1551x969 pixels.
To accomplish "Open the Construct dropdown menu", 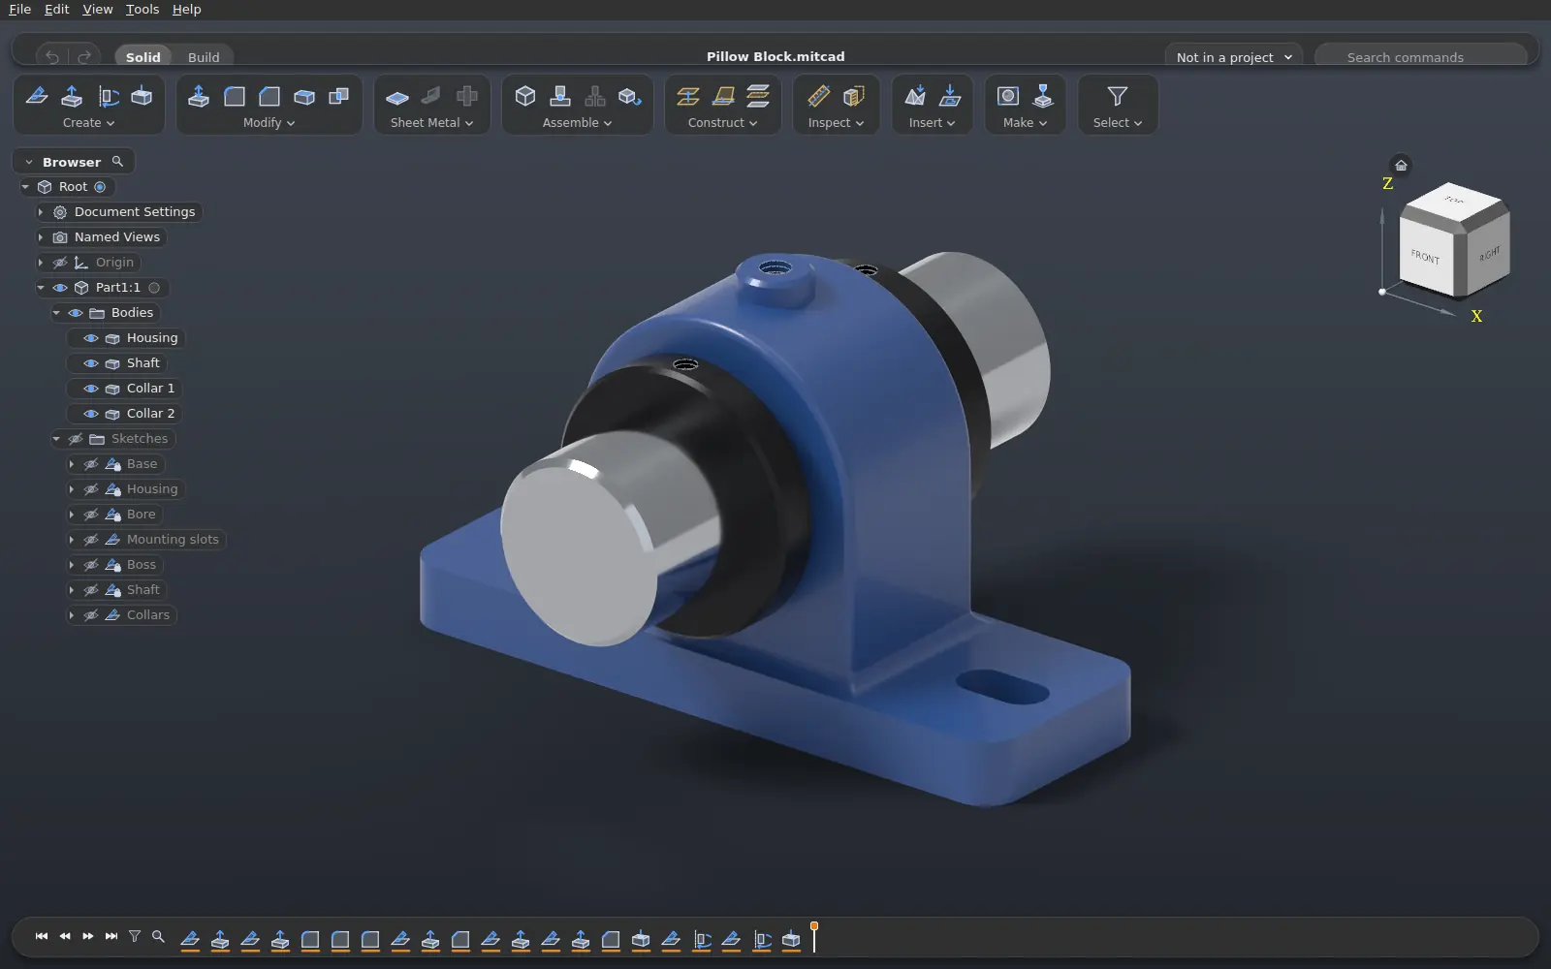I will [722, 123].
